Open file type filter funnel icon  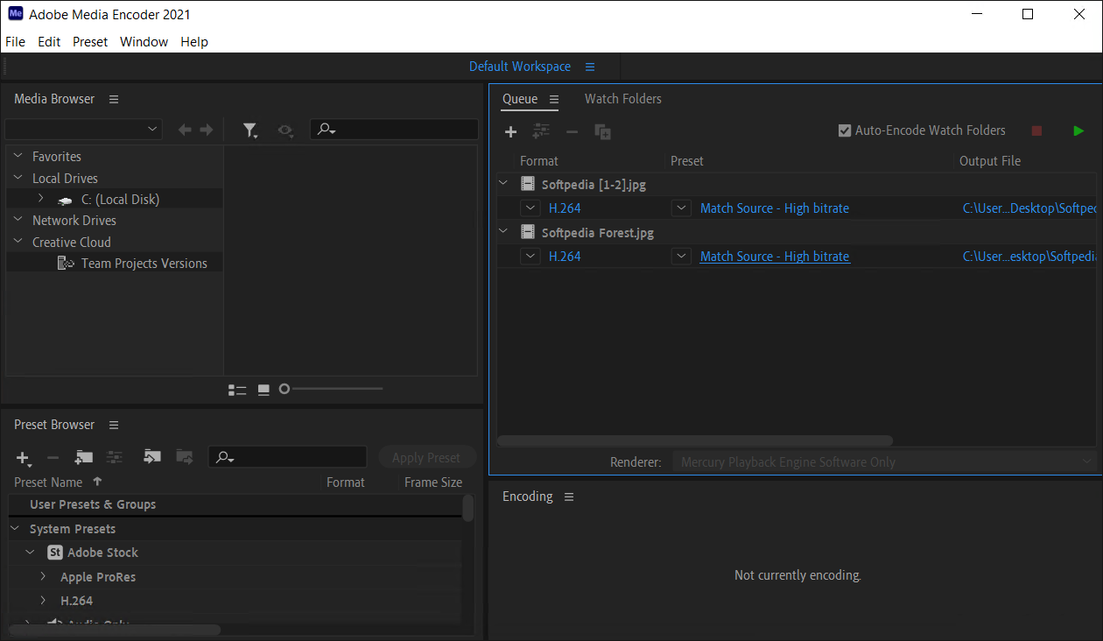click(250, 130)
